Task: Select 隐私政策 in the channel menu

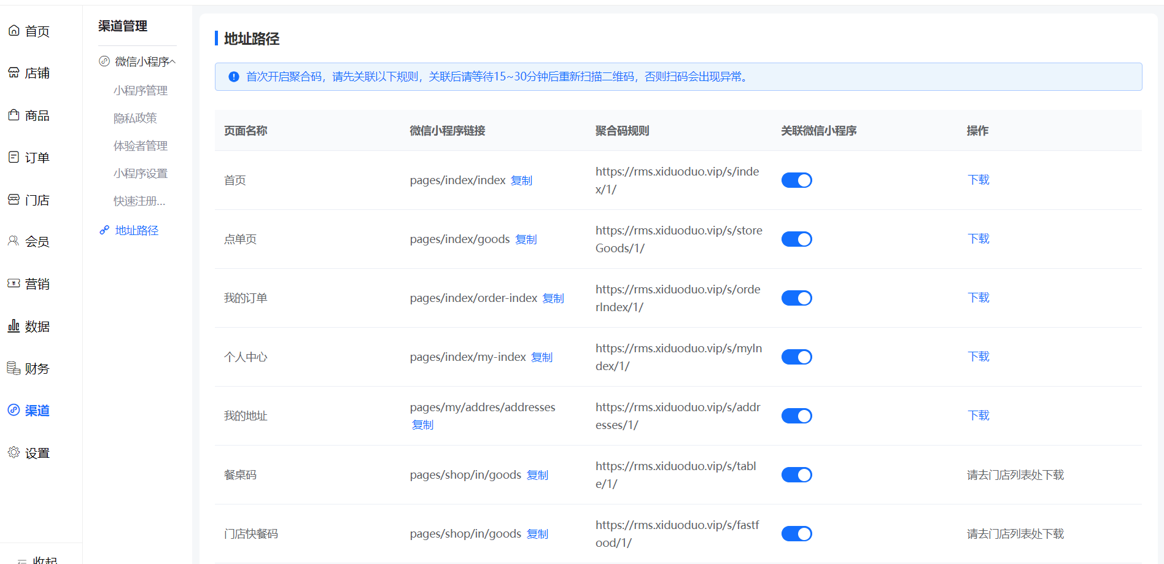Action: pos(135,118)
